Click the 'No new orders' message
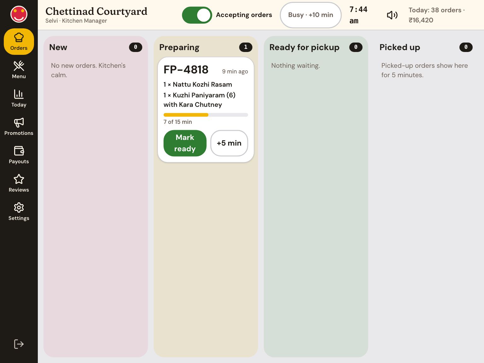Screen dimensions: 484x363 [88, 70]
